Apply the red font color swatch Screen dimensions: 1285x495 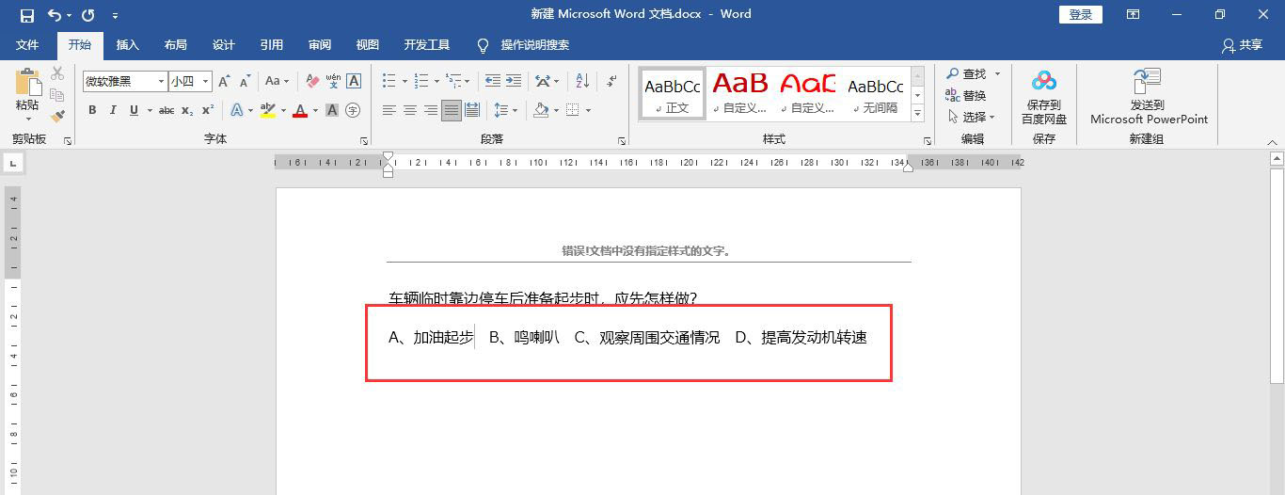point(300,111)
